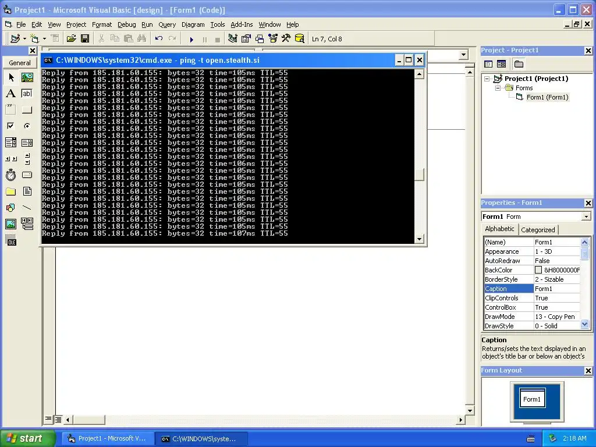Open the File menu
The image size is (596, 447).
tap(21, 24)
